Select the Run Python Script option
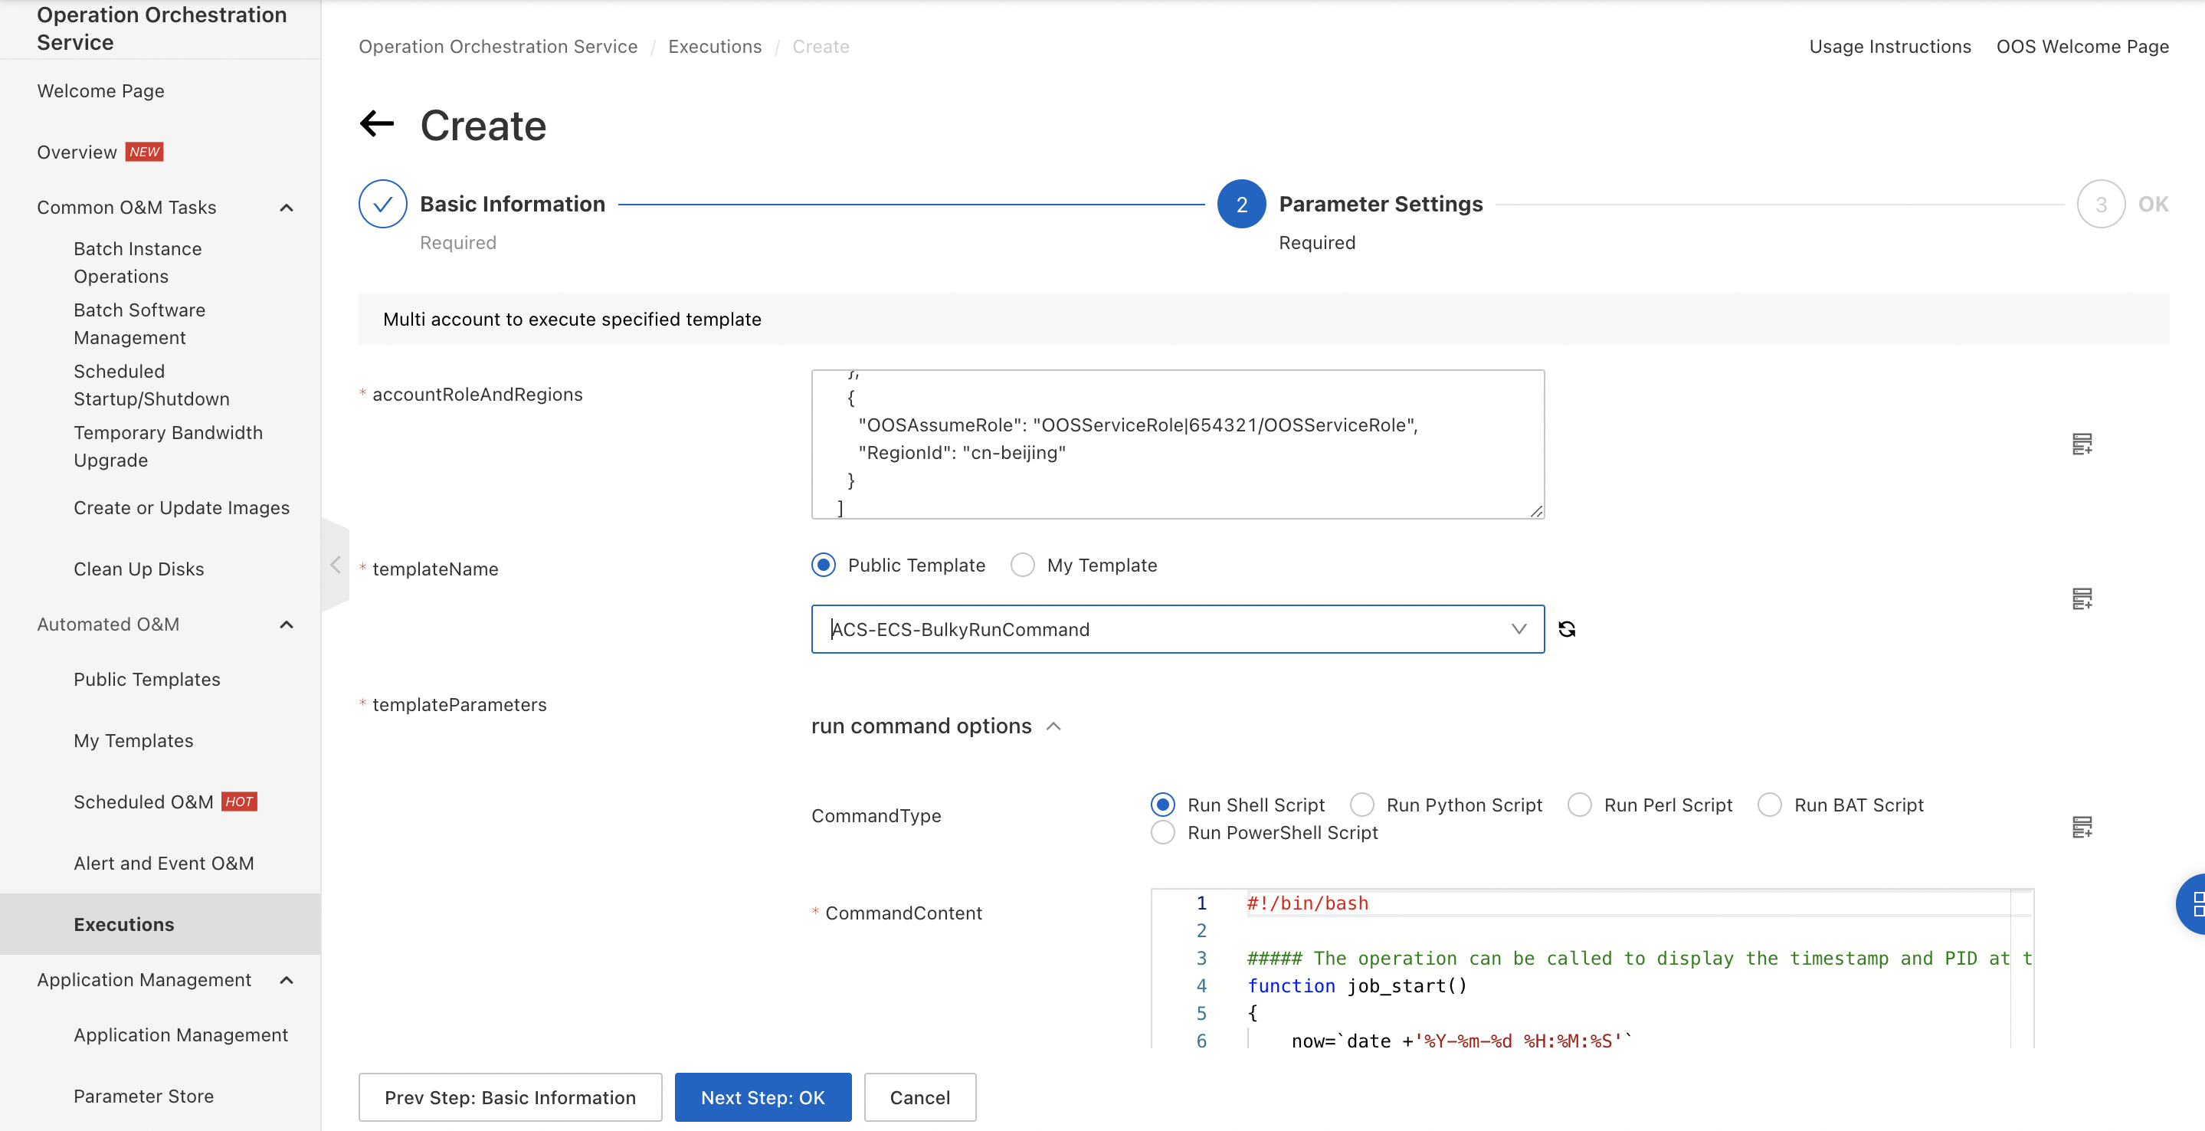The width and height of the screenshot is (2205, 1131). pos(1362,804)
